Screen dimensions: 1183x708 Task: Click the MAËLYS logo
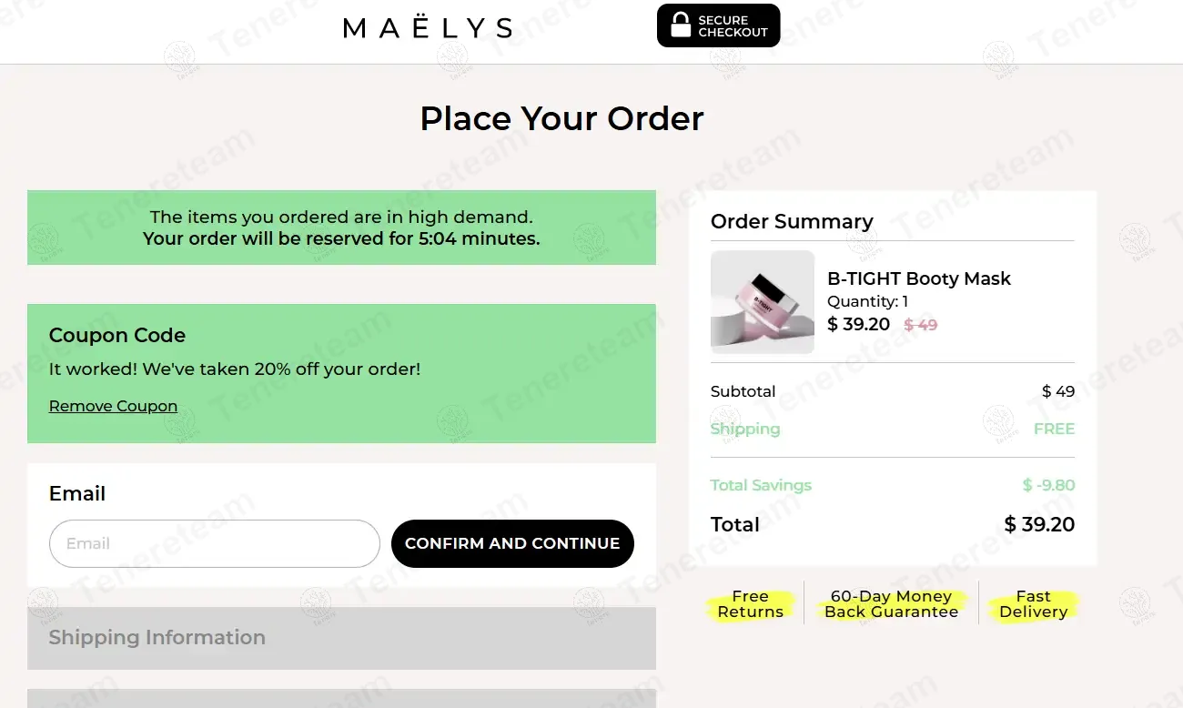pyautogui.click(x=427, y=28)
